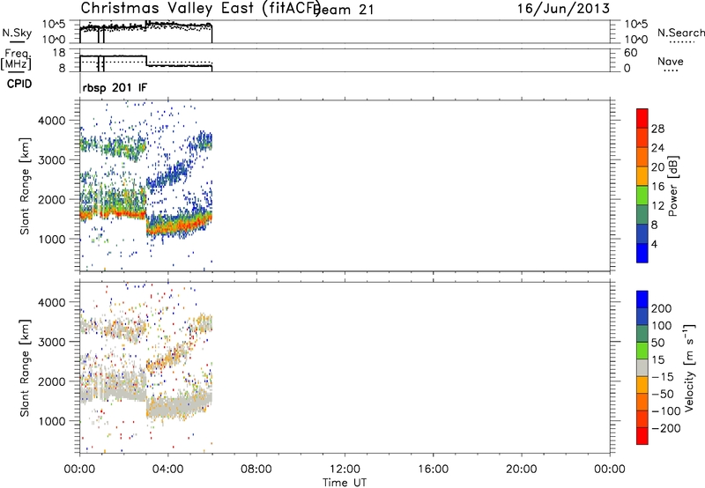
Task: Click the '16:00' time axis label
Action: click(433, 470)
